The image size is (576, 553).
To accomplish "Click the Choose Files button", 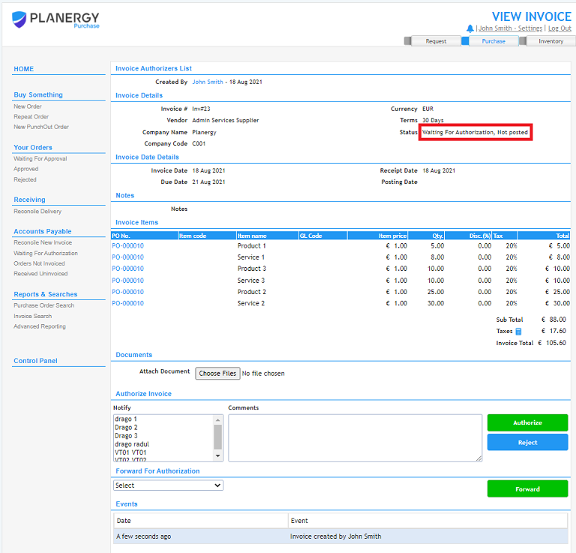I will pos(217,374).
